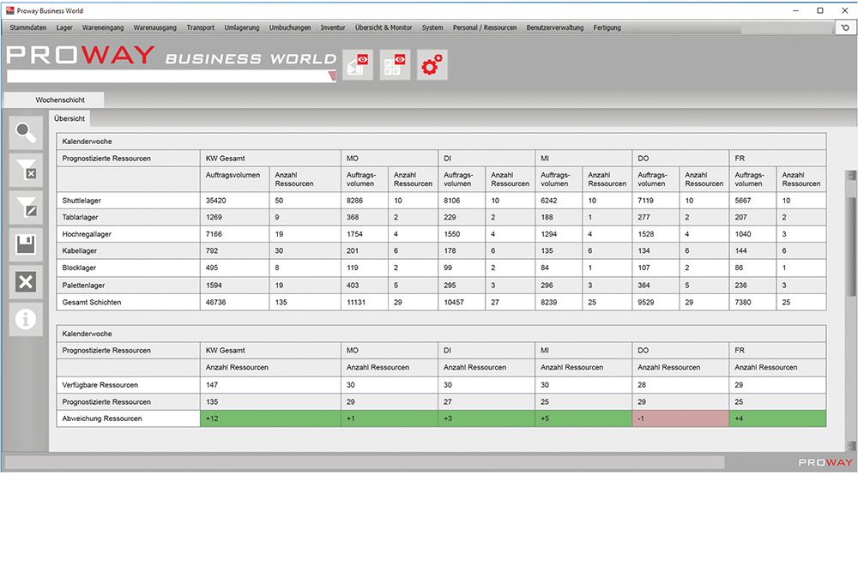858x572 pixels.
Task: Click the Kabellager row label
Action: click(x=79, y=251)
